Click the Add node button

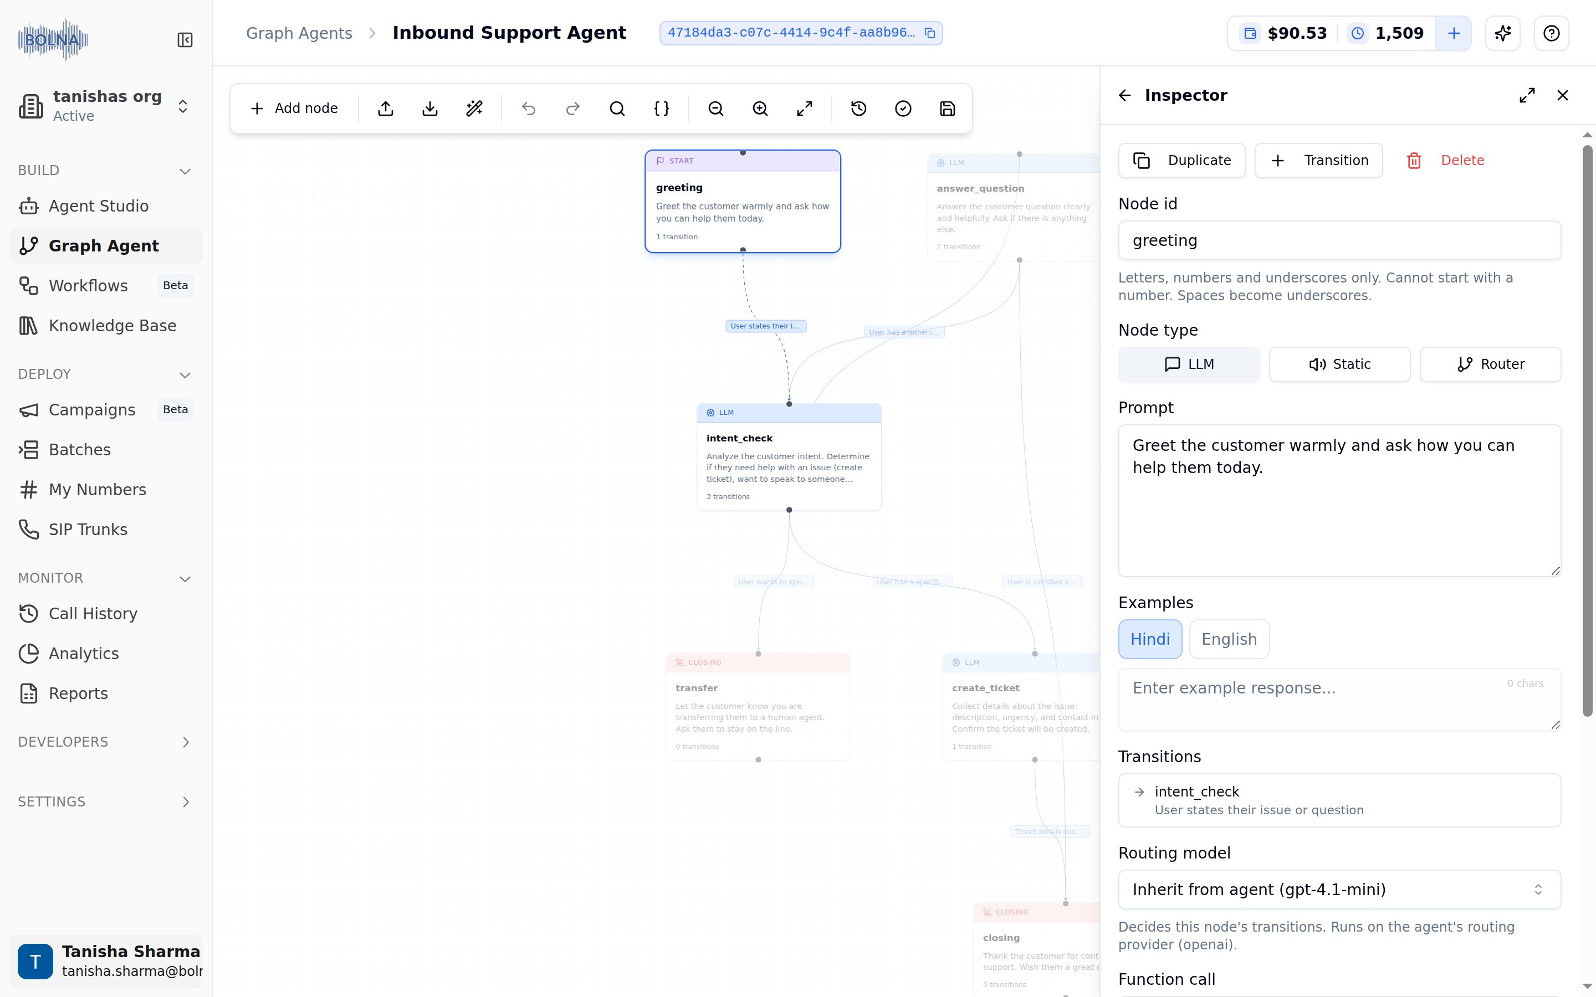tap(294, 109)
